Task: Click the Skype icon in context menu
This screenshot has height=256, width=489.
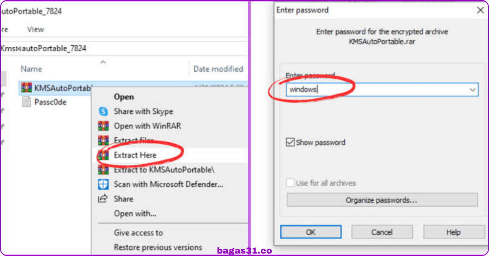Action: (x=104, y=111)
